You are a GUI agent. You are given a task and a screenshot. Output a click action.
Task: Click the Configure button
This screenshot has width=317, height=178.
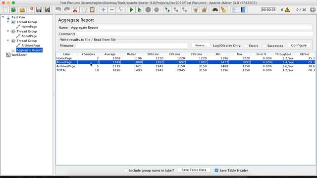click(299, 45)
